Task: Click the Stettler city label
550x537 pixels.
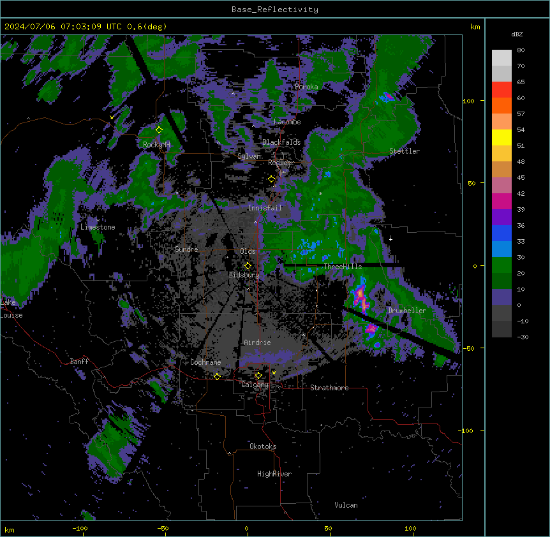Action: click(405, 151)
